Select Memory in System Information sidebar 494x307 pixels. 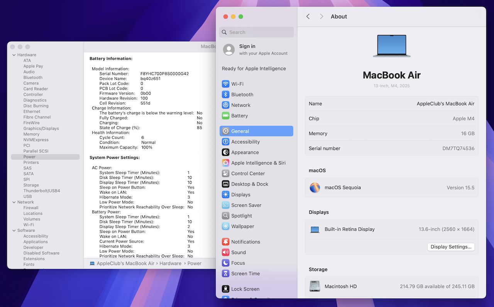pos(31,134)
